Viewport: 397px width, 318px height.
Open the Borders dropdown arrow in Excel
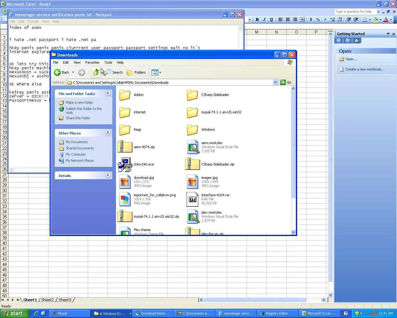pyautogui.click(x=370, y=19)
